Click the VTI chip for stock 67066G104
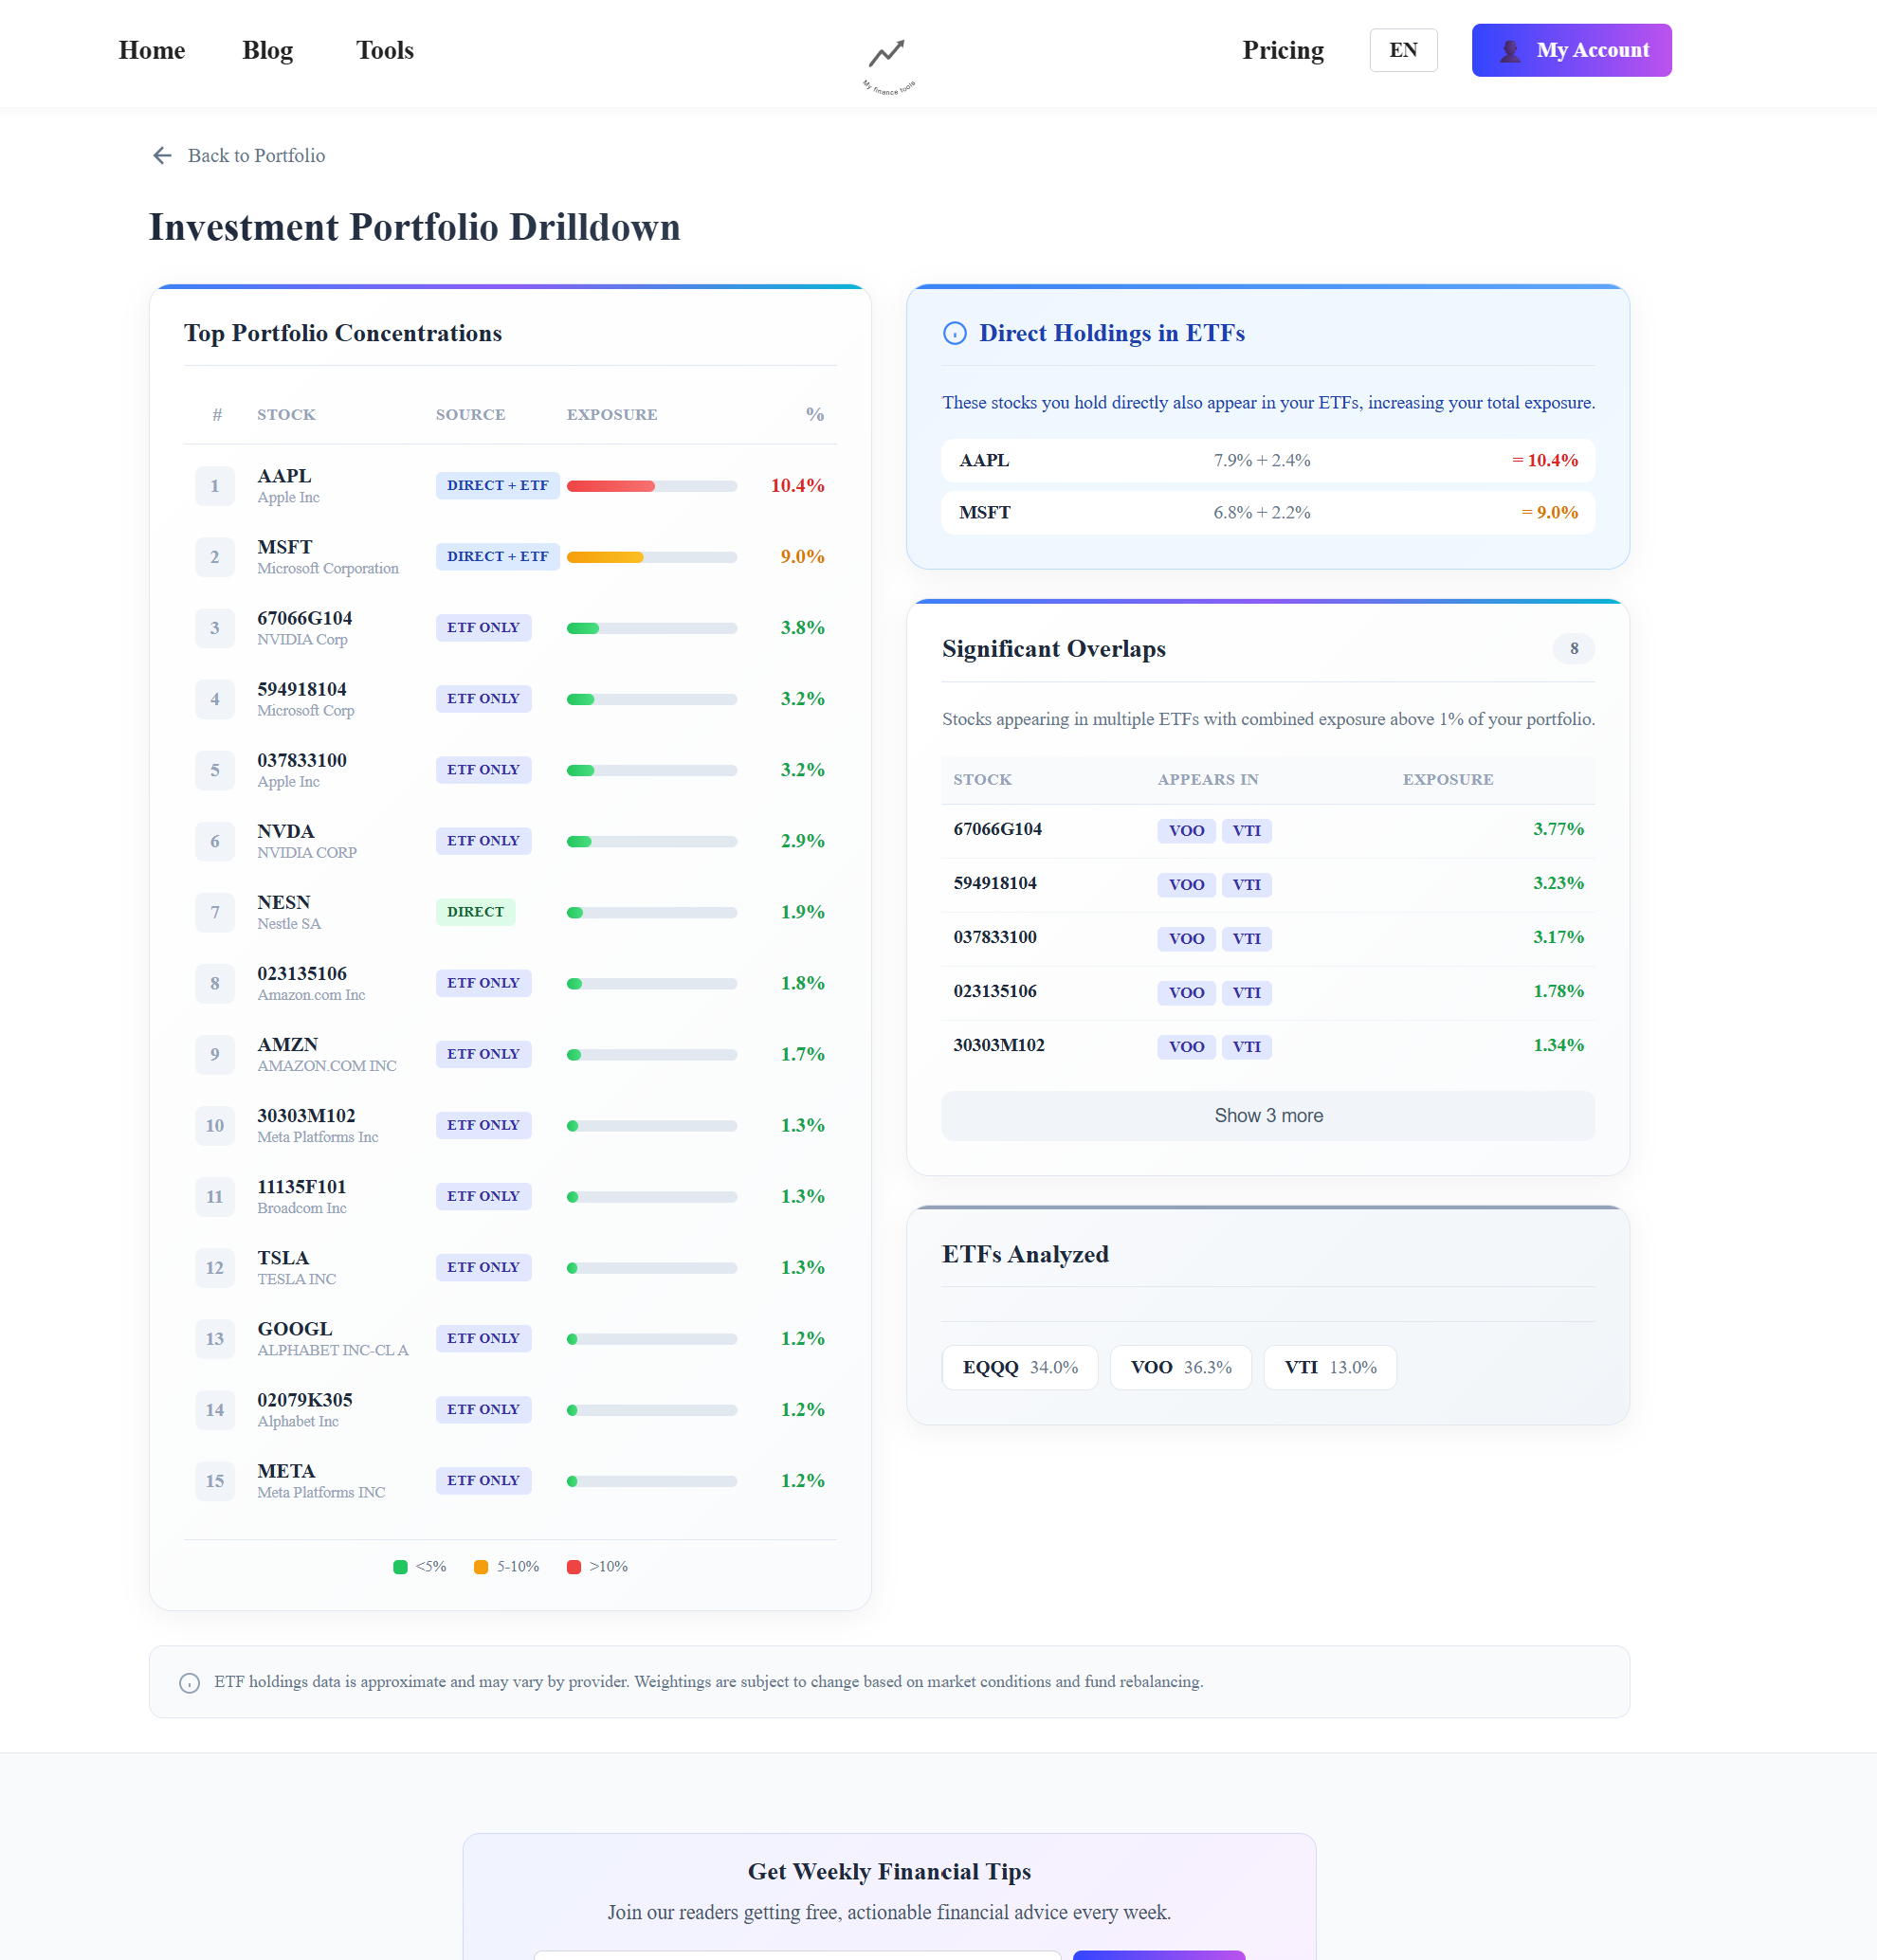This screenshot has height=1960, width=1877. 1246,830
